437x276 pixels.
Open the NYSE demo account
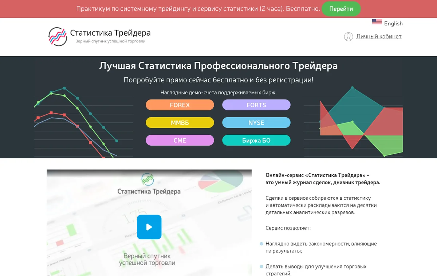pos(256,123)
